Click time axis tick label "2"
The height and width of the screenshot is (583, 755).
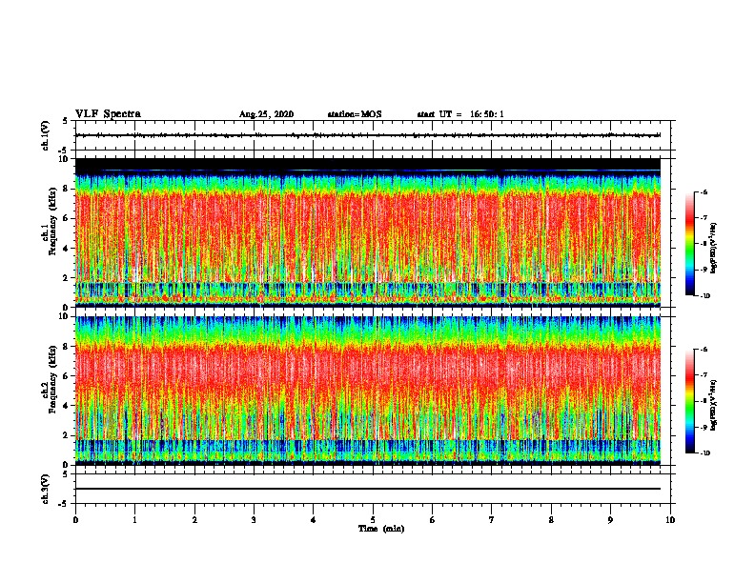coord(194,519)
